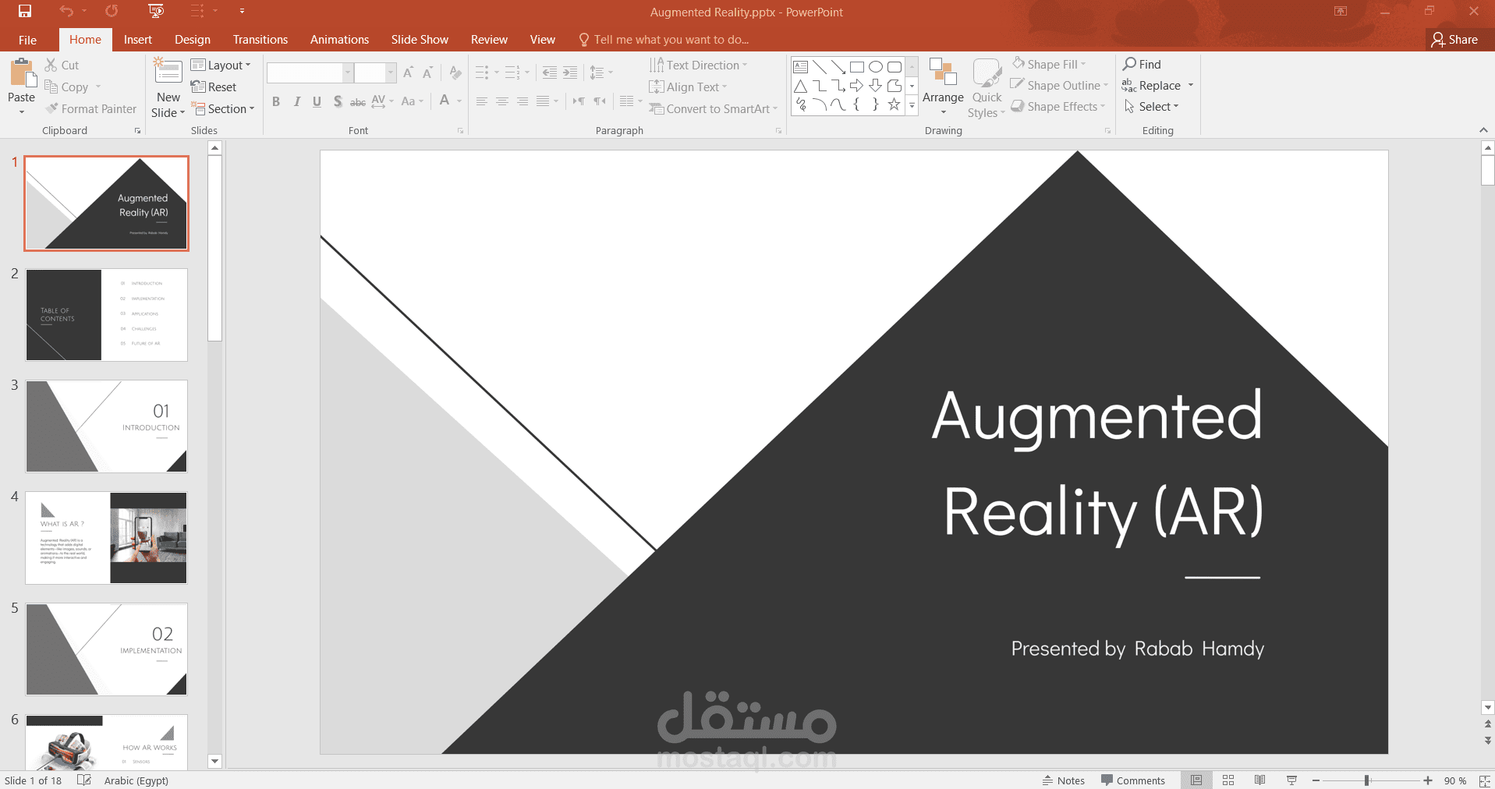This screenshot has width=1495, height=789.
Task: Expand the Text Direction dropdown
Action: [699, 65]
